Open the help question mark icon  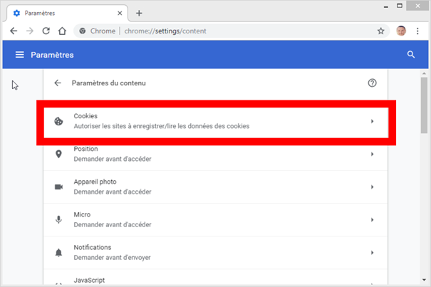coord(372,83)
